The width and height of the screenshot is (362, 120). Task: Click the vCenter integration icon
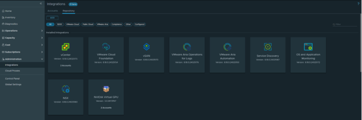pos(66,47)
